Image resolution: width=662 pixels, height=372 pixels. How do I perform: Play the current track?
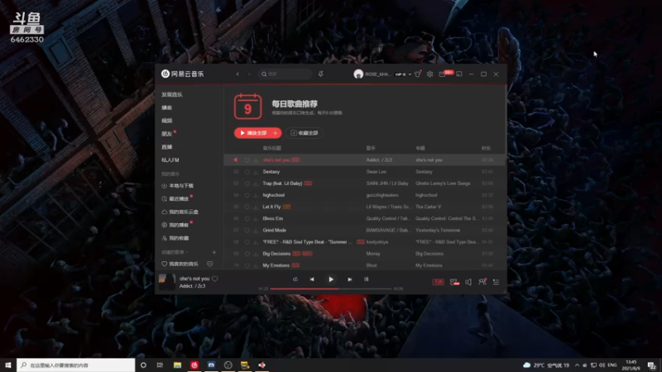click(331, 279)
